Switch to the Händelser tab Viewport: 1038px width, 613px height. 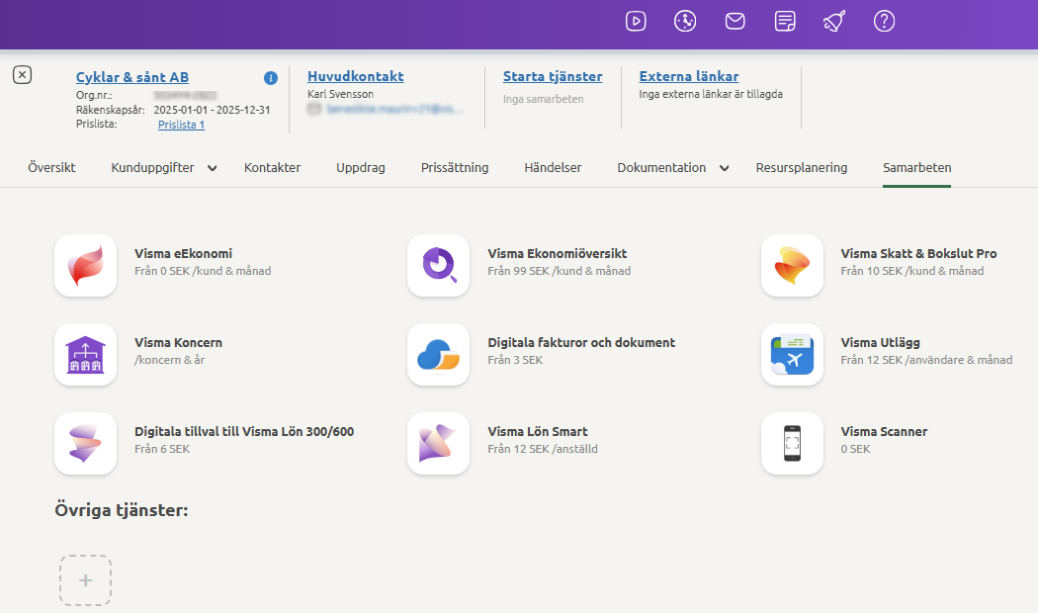(x=553, y=167)
